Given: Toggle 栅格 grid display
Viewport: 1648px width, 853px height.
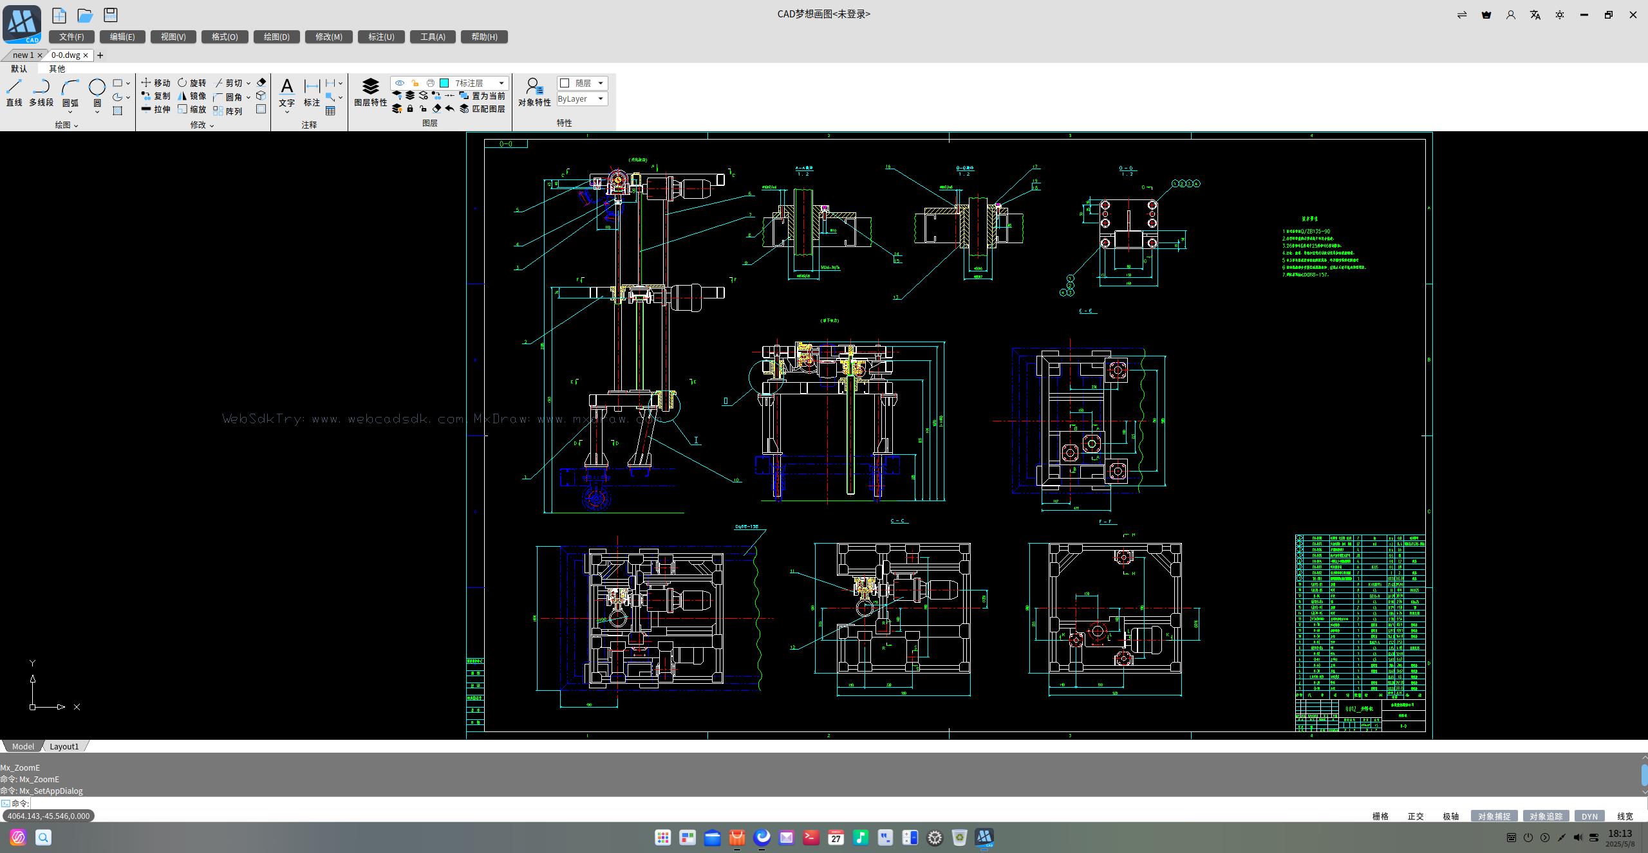Looking at the screenshot, I should [1381, 816].
